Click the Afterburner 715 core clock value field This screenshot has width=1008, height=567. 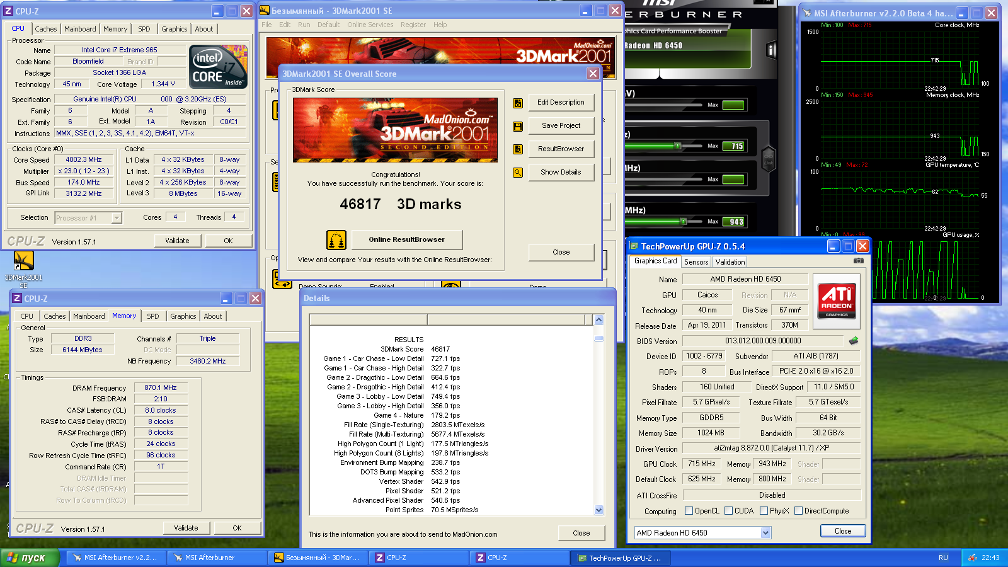point(734,146)
